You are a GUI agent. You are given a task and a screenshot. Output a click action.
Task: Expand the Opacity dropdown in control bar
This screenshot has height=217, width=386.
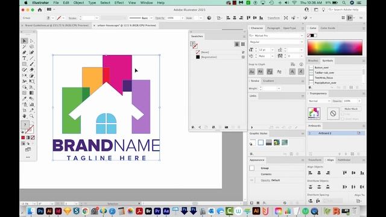(x=182, y=18)
